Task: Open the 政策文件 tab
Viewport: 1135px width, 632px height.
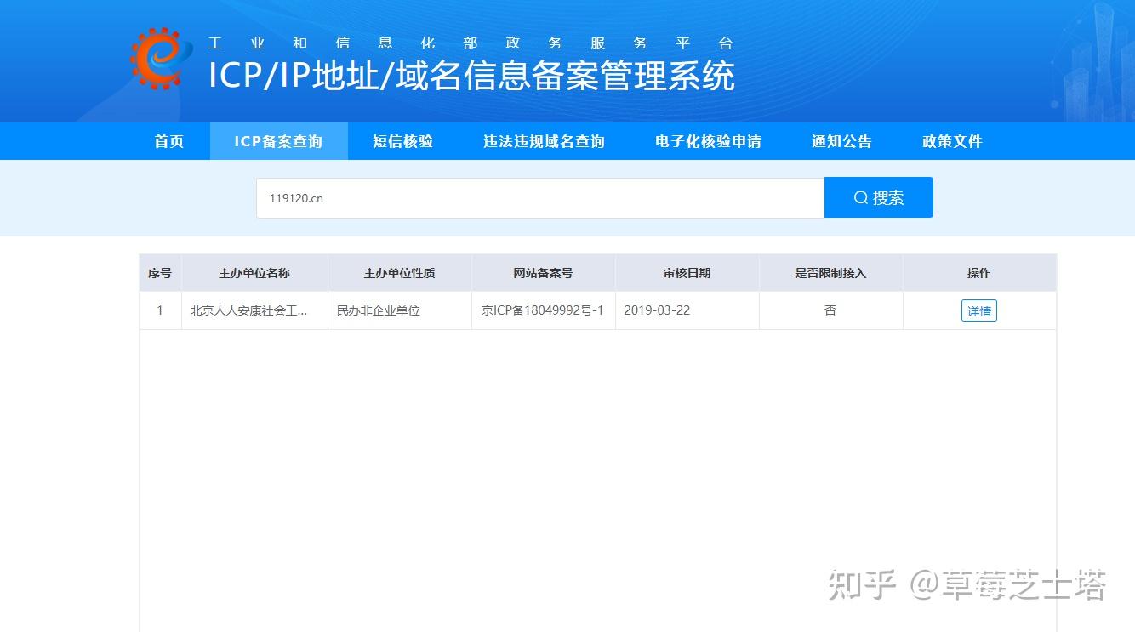Action: (952, 141)
